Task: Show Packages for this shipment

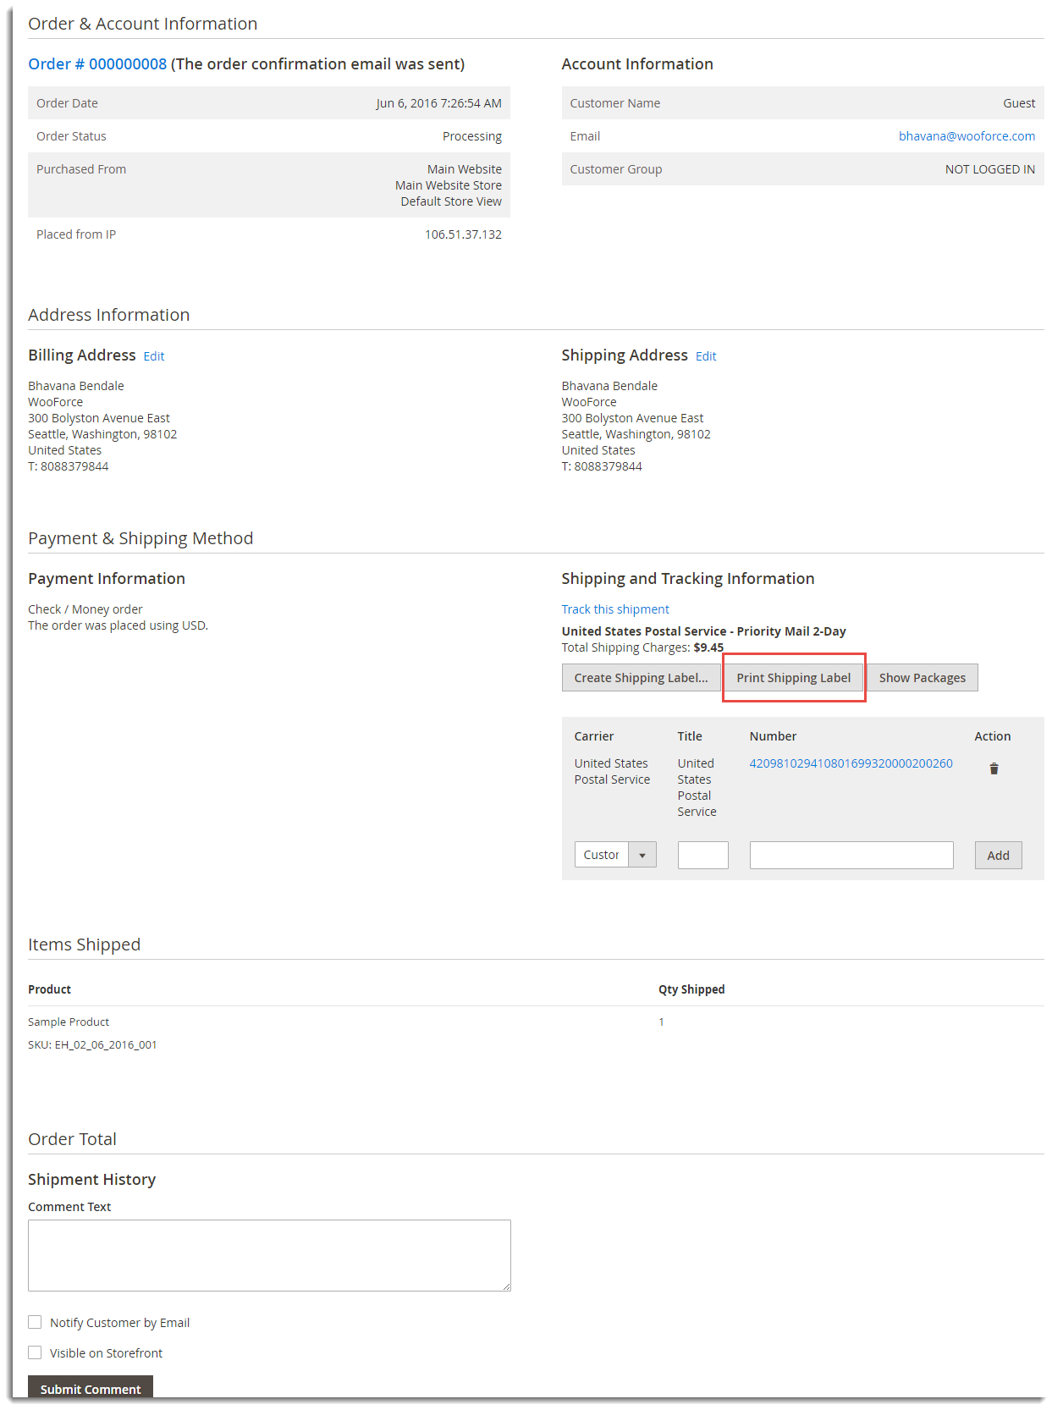Action: pos(922,678)
